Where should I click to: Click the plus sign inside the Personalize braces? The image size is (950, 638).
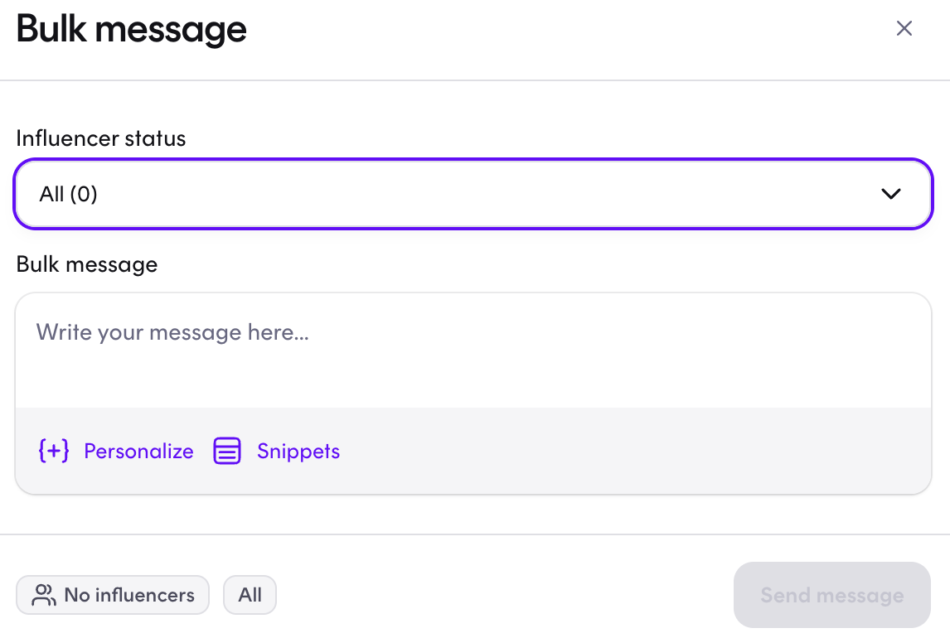click(x=54, y=451)
